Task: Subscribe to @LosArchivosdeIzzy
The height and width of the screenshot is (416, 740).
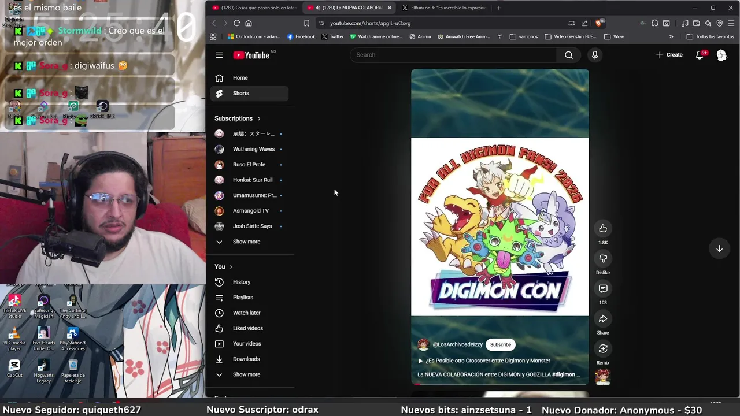Action: point(501,344)
